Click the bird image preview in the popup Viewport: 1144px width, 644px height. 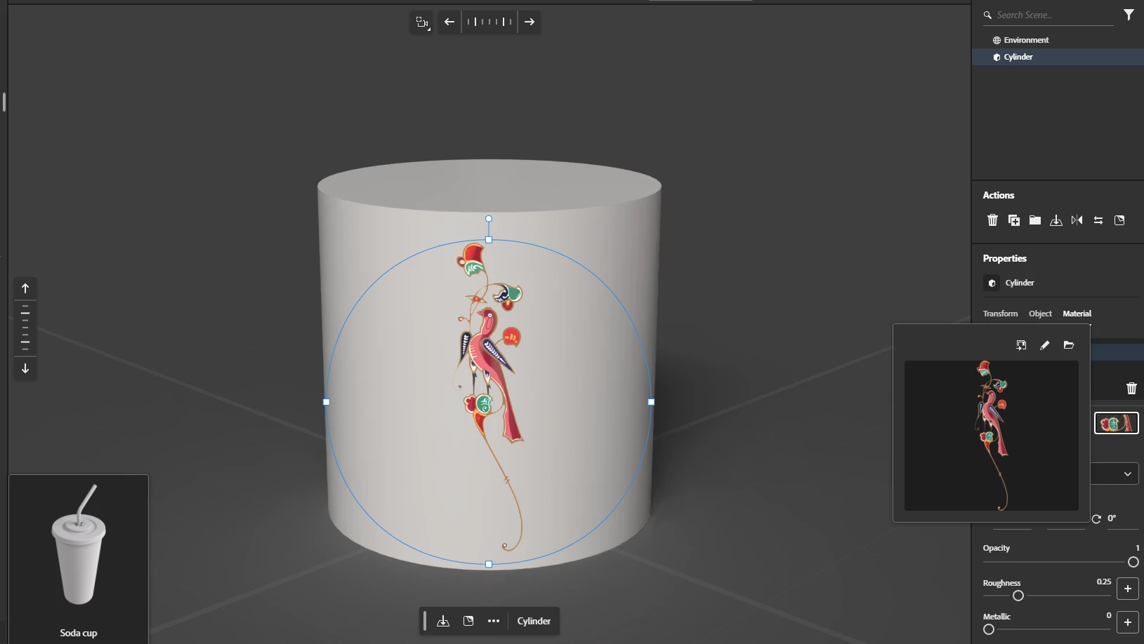992,436
